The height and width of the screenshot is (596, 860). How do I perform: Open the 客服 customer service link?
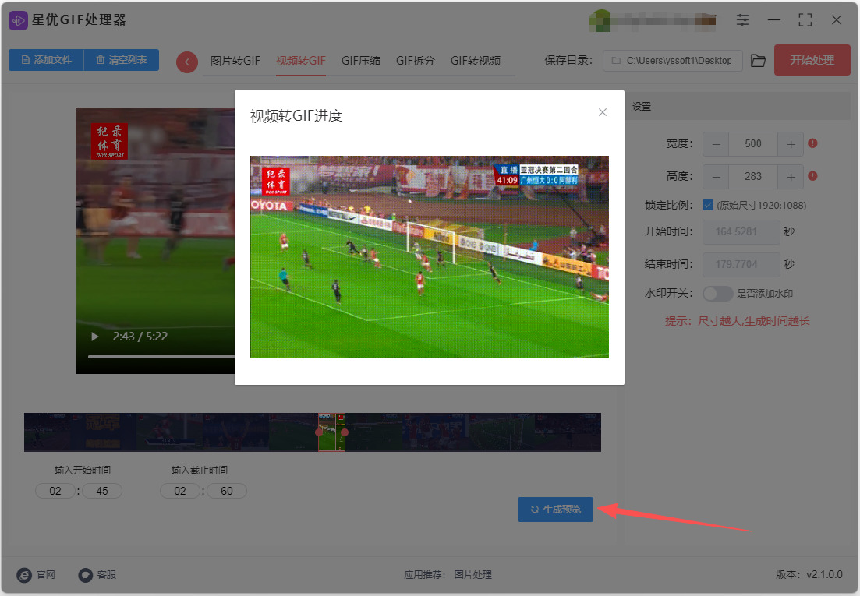point(97,575)
